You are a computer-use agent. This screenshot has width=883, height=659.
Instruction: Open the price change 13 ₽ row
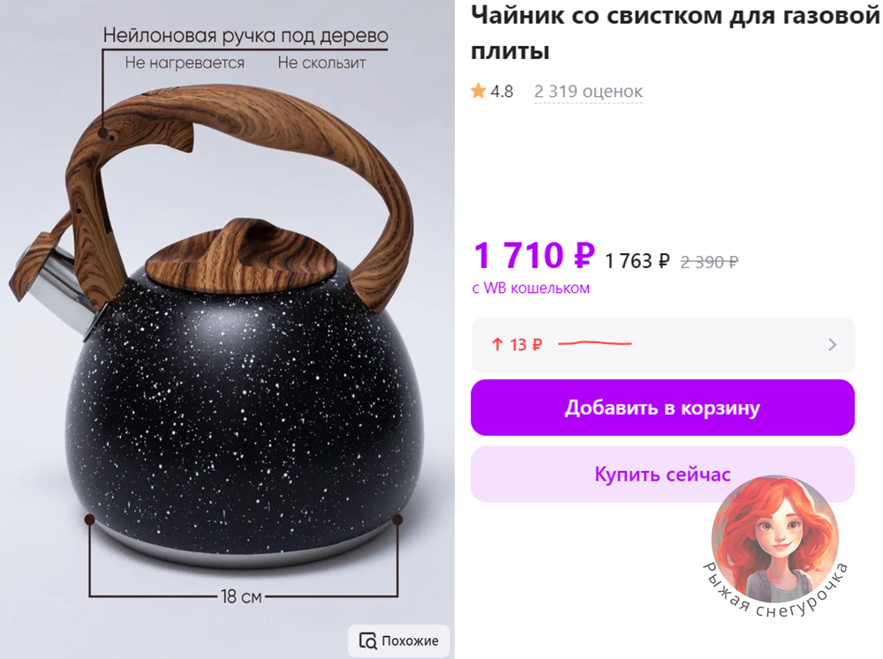(x=663, y=345)
